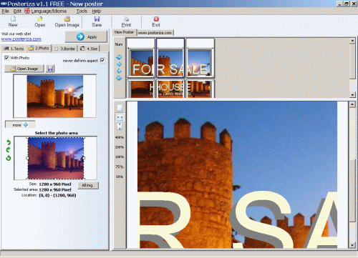
Task: Switch to the 3.Border tab
Action: coord(64,49)
